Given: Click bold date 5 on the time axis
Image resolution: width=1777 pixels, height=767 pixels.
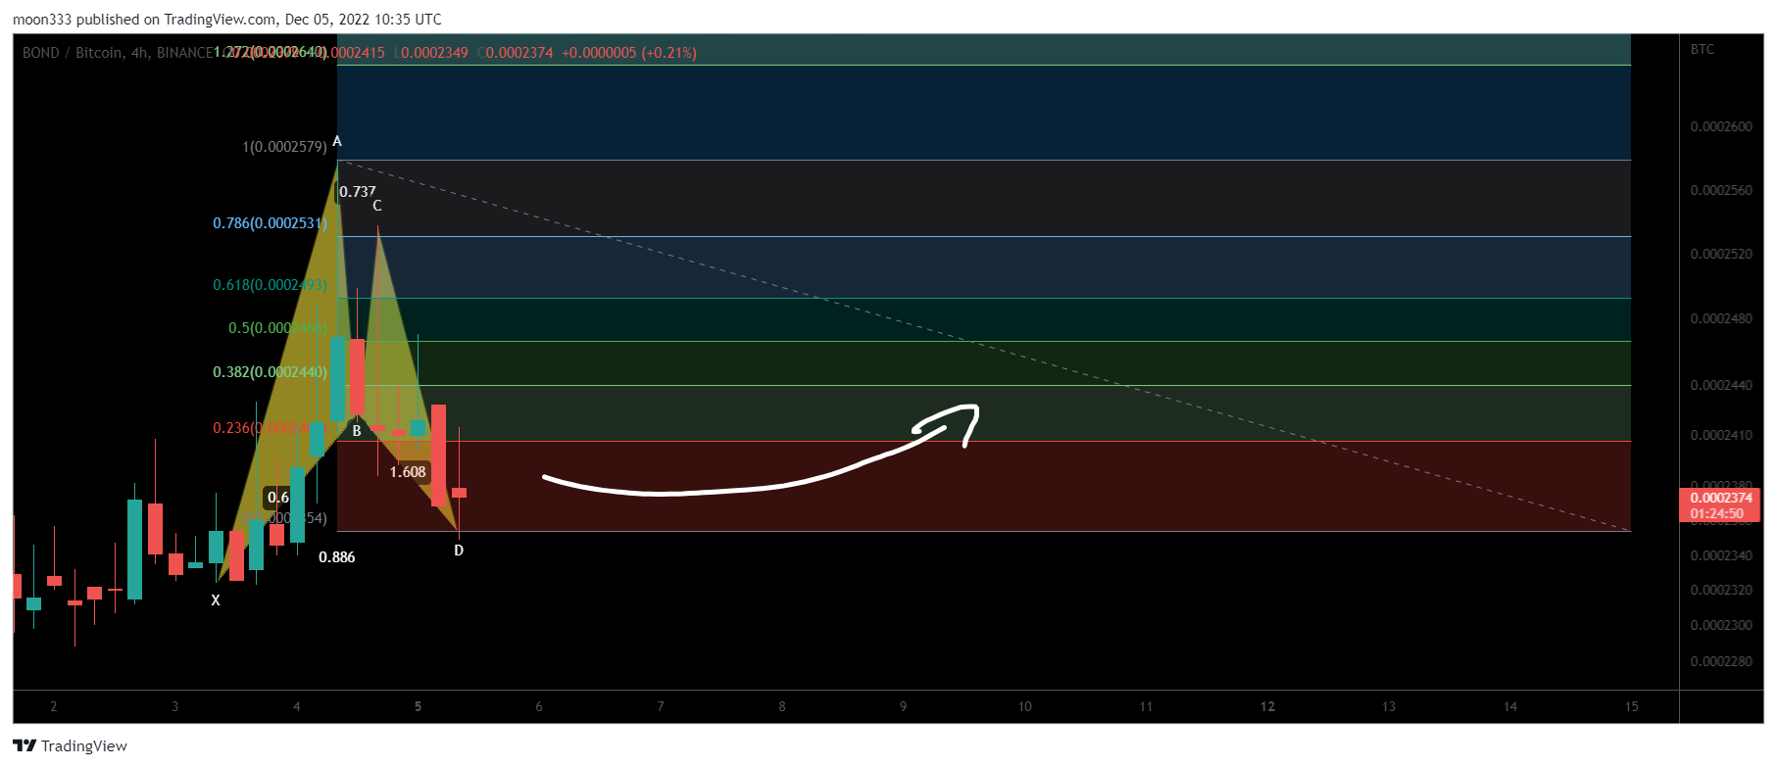Looking at the screenshot, I should click(x=418, y=706).
